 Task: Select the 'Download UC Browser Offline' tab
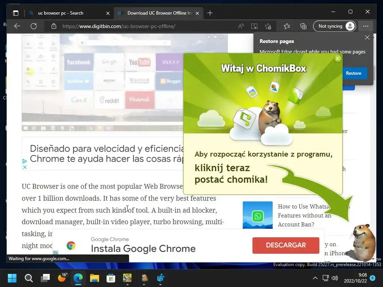pyautogui.click(x=159, y=13)
